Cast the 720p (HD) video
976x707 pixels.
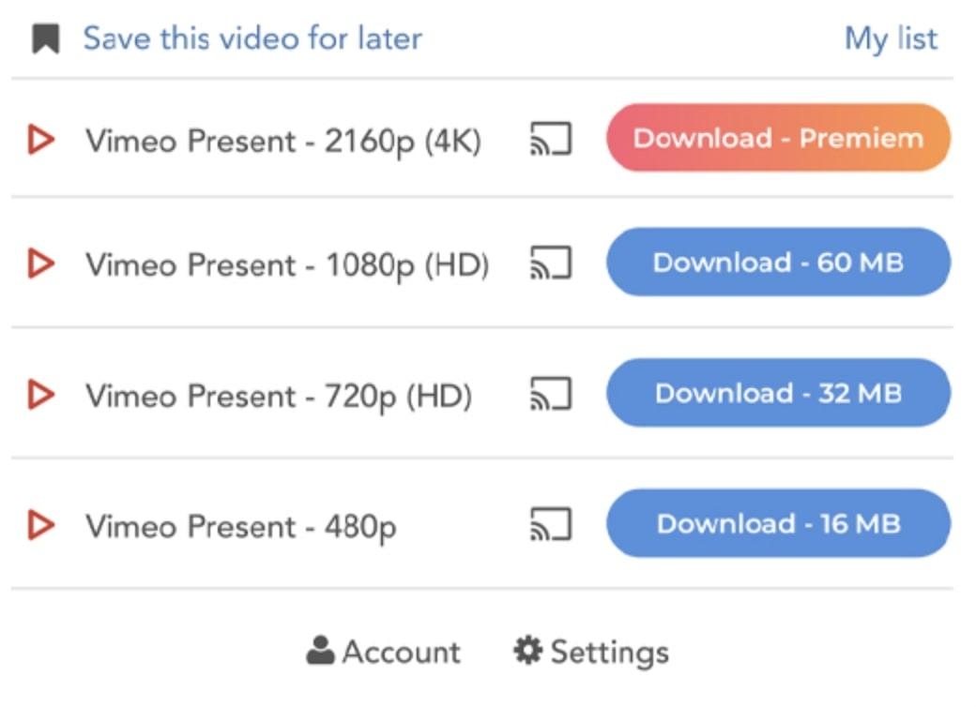pos(551,393)
